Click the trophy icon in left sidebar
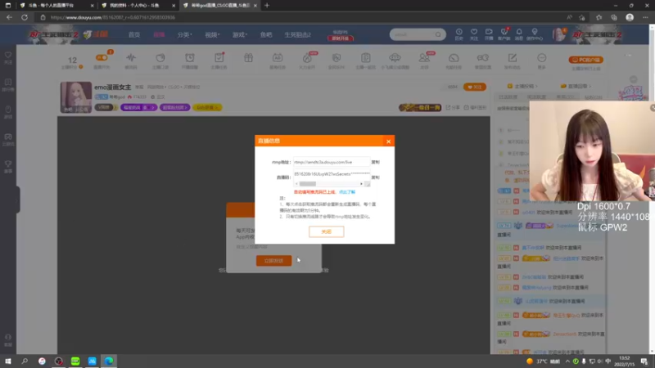Screen dimensions: 655x368 [8, 166]
